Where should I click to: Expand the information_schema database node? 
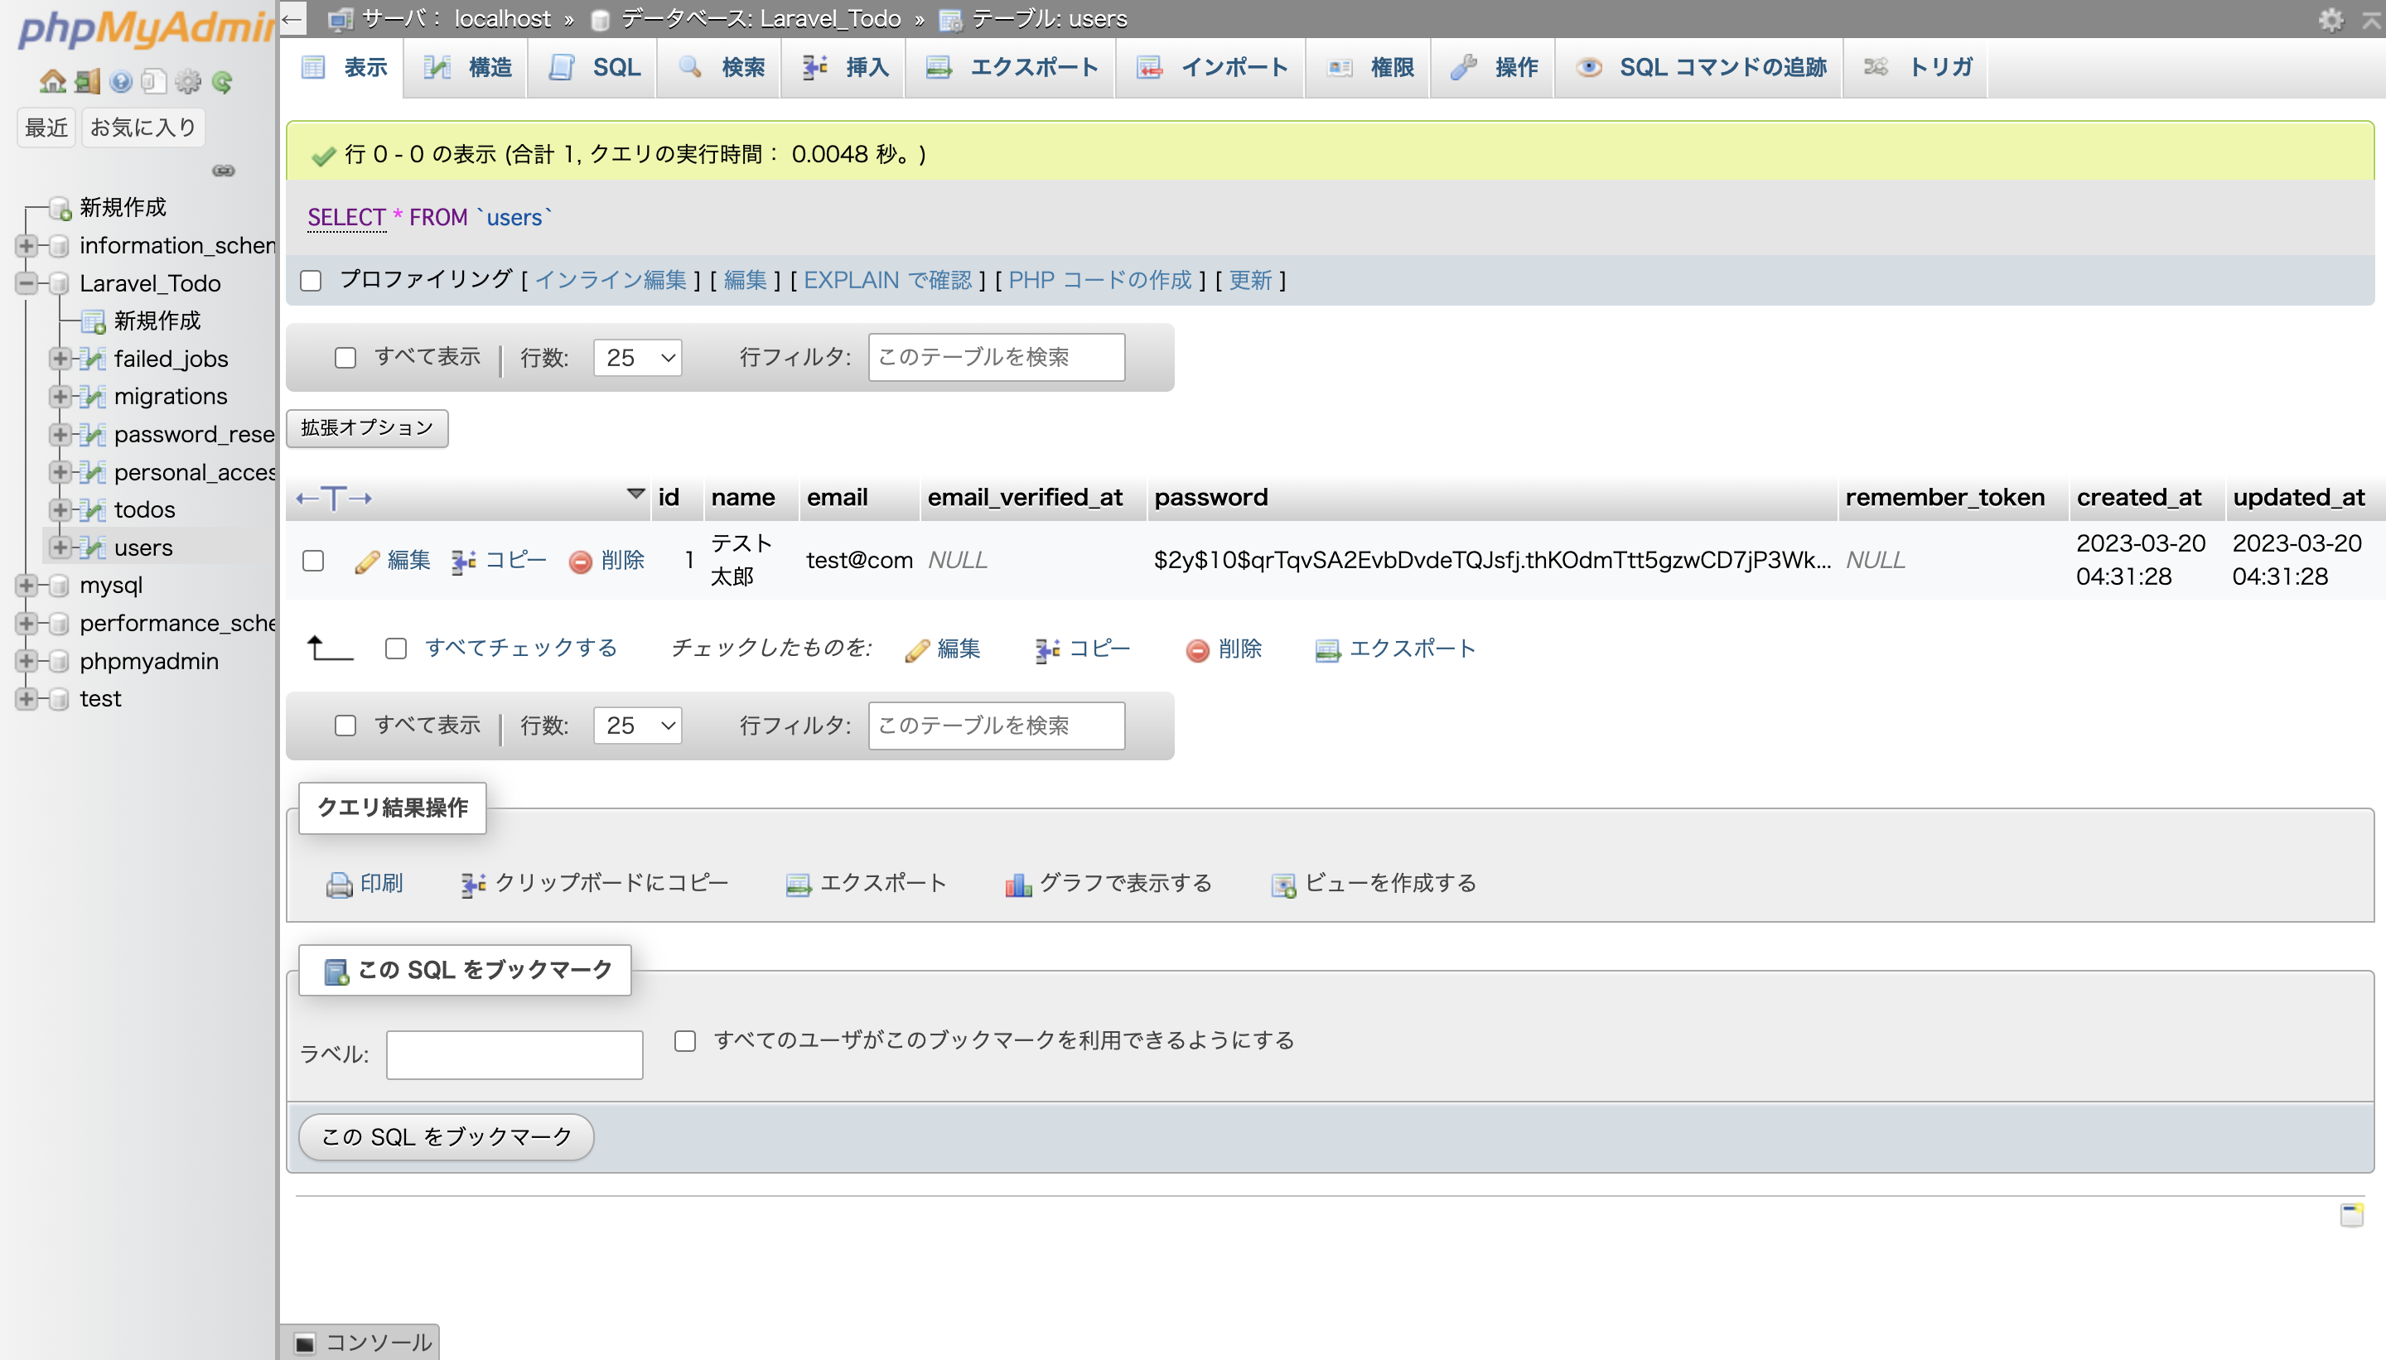point(27,246)
